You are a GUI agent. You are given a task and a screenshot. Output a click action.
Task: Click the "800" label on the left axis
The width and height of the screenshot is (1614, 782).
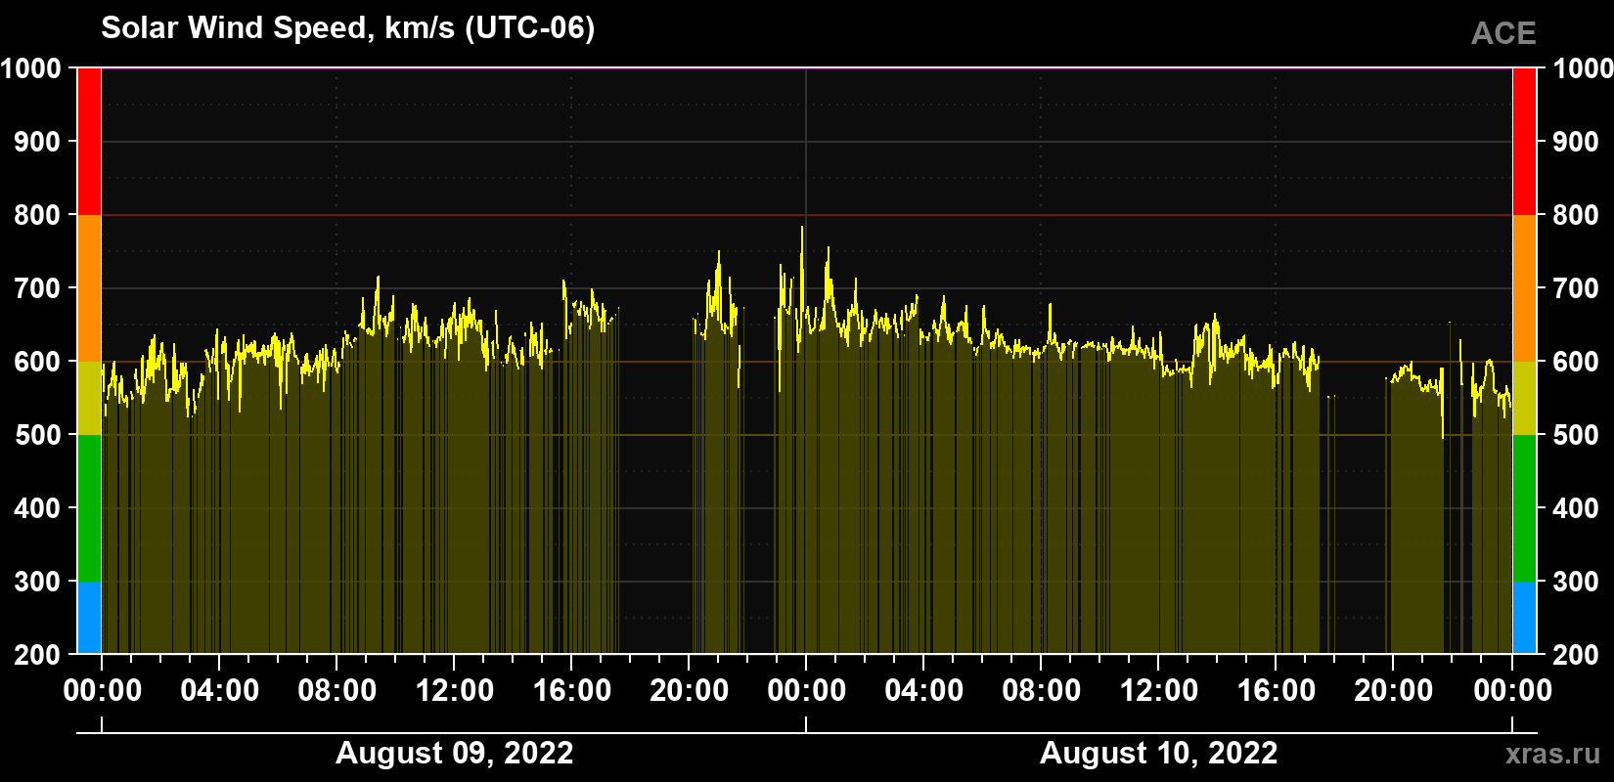37,215
